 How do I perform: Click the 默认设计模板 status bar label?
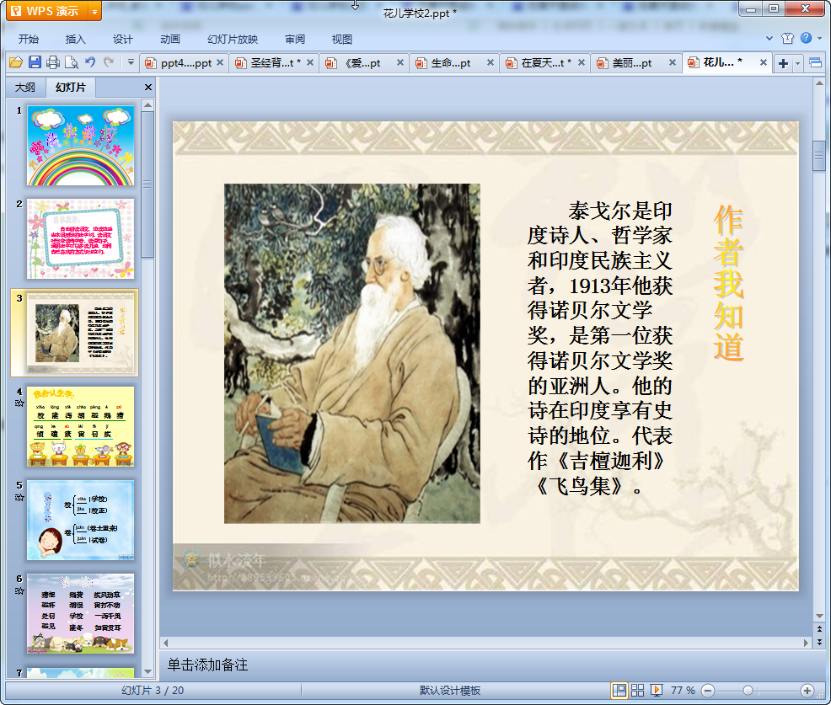click(450, 690)
